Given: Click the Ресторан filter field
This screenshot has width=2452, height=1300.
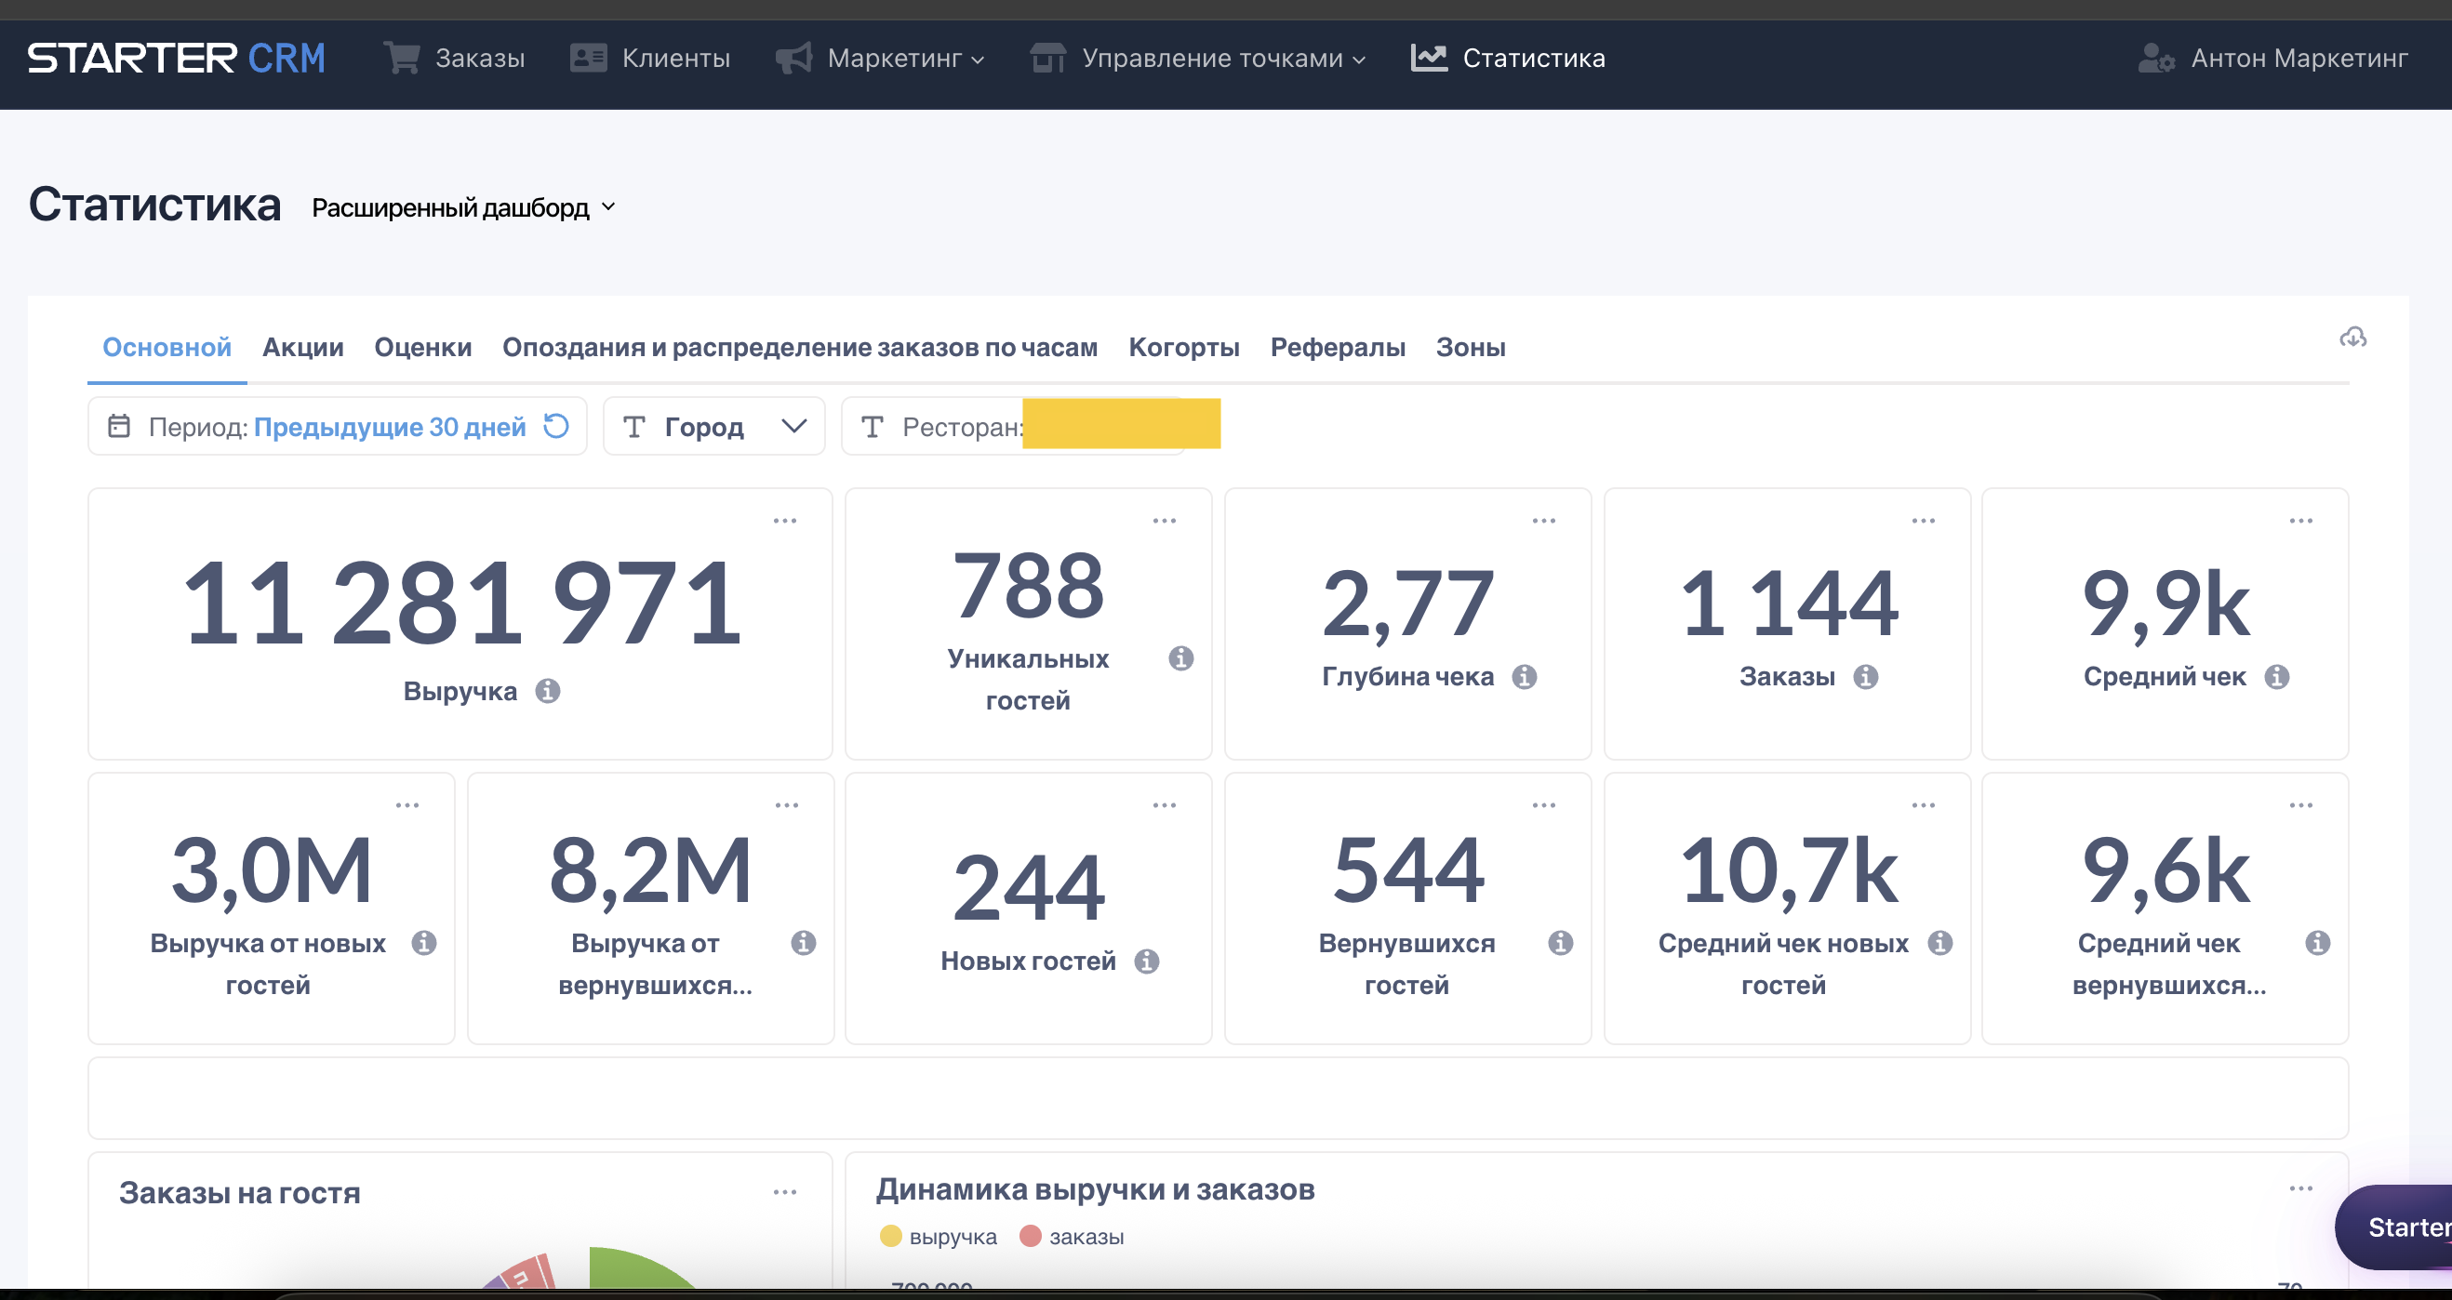Looking at the screenshot, I should 962,426.
